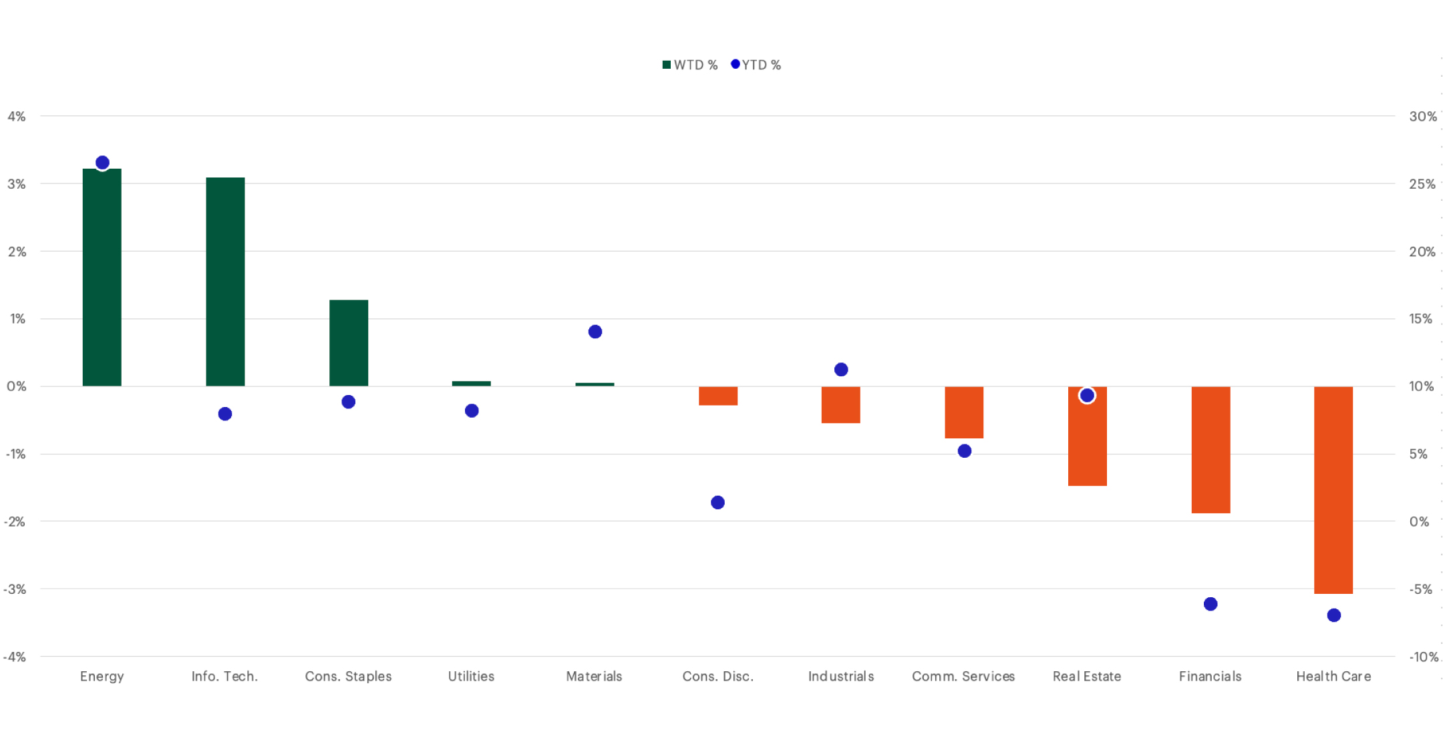Click the Energy axis label
Screen dimensions: 1443x738
102,676
